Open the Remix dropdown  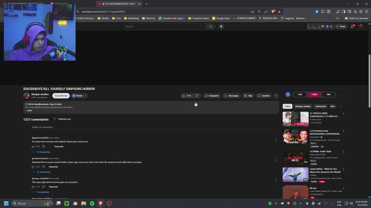[79, 96]
